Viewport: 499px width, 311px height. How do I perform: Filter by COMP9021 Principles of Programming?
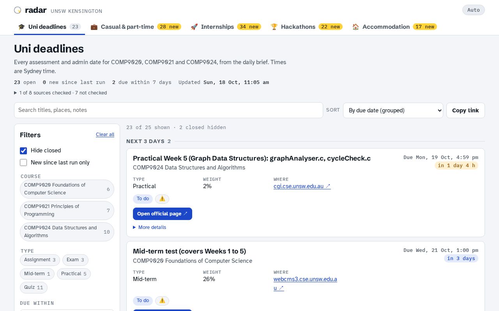point(67,210)
